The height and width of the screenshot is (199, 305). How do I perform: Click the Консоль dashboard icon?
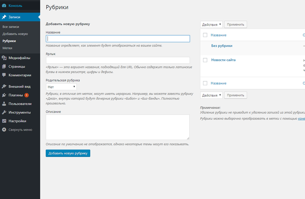[x=4, y=7]
